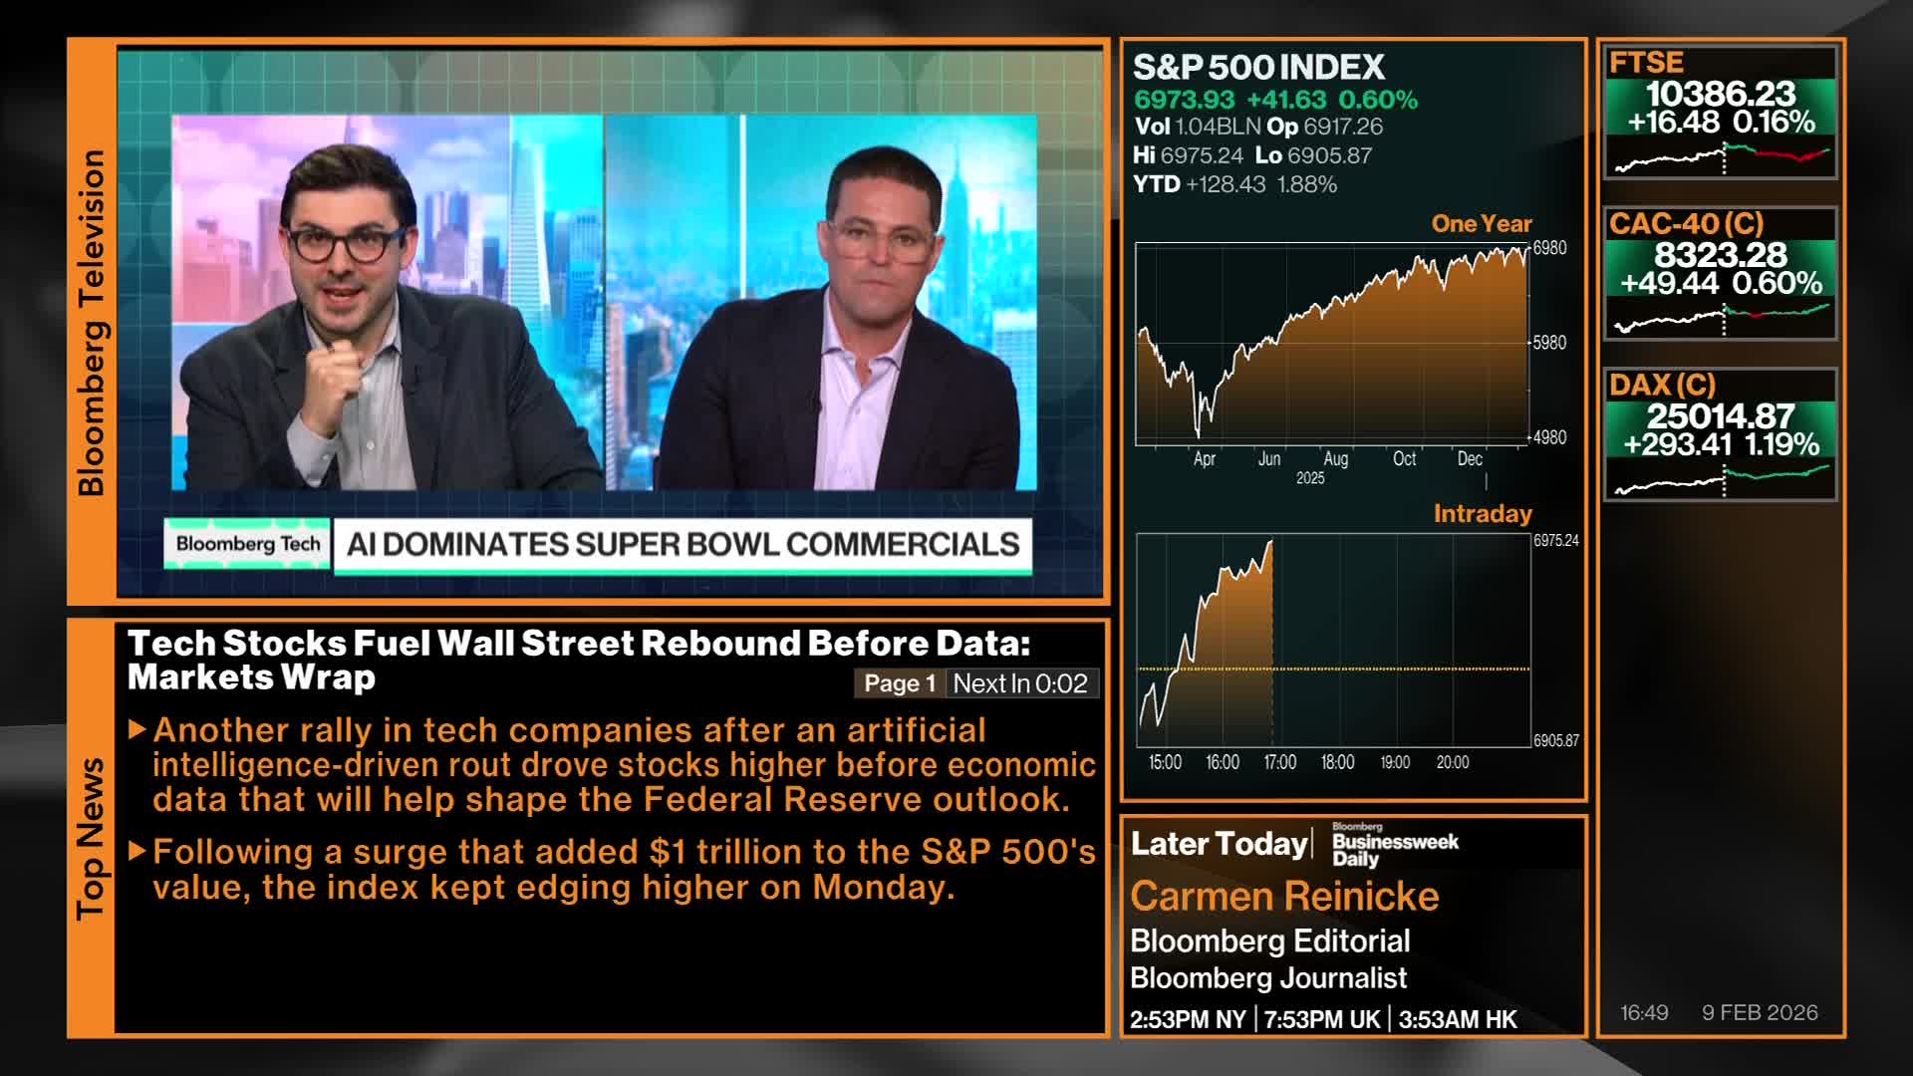Image resolution: width=1913 pixels, height=1076 pixels.
Task: Click the Page 1 indicator
Action: (x=899, y=683)
